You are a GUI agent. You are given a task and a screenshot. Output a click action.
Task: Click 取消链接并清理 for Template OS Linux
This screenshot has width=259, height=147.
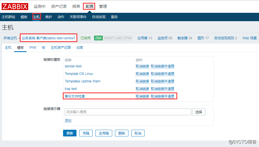(162, 74)
